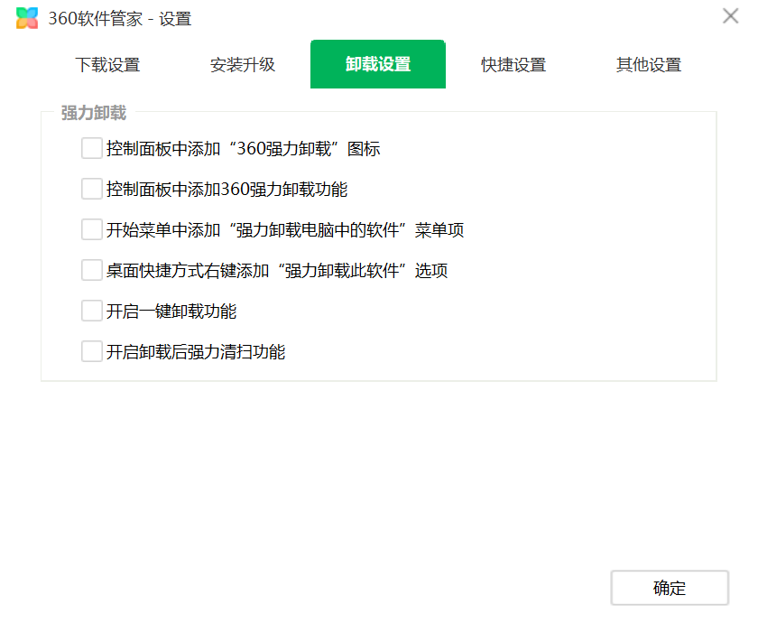The height and width of the screenshot is (623, 758).
Task: Enable 开启一键卸载功能 checkbox
Action: coord(91,311)
